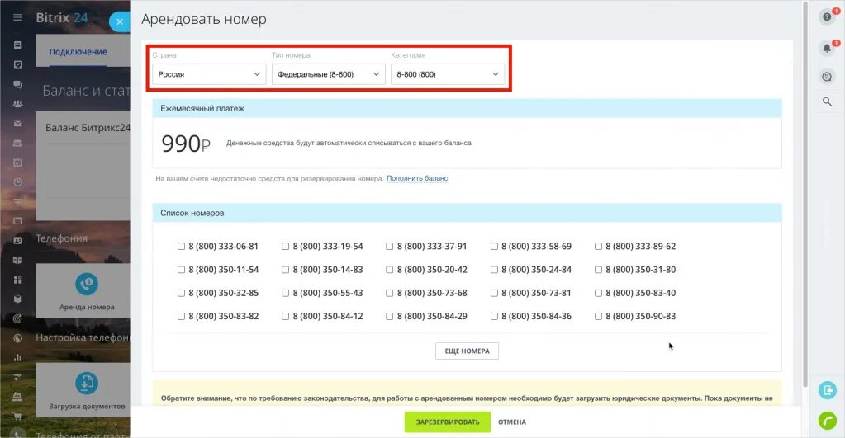845x438 pixels.
Task: Click the Bitrix 24 logo
Action: coord(61,18)
